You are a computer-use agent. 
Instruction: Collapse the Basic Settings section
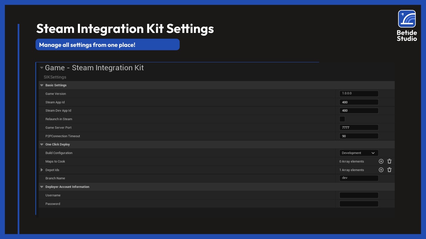(x=42, y=85)
